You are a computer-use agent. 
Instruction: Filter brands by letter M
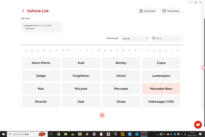click(99, 50)
